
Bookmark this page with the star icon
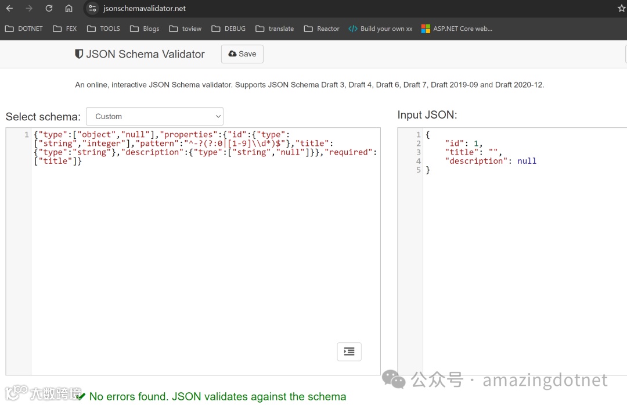(x=621, y=8)
